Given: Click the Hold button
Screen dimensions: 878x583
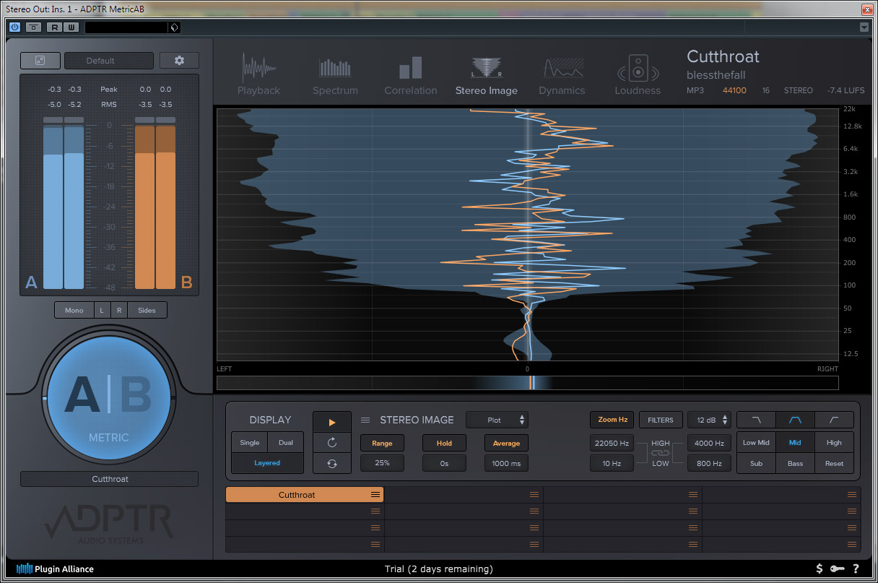Looking at the screenshot, I should (x=444, y=443).
